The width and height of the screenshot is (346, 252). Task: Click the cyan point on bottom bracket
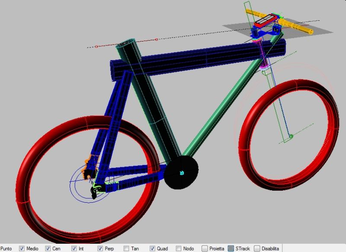pyautogui.click(x=182, y=173)
